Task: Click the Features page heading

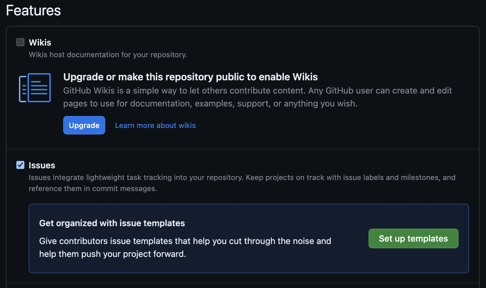Action: (33, 10)
